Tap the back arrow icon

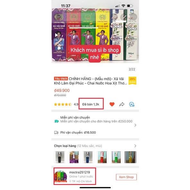point(58,17)
